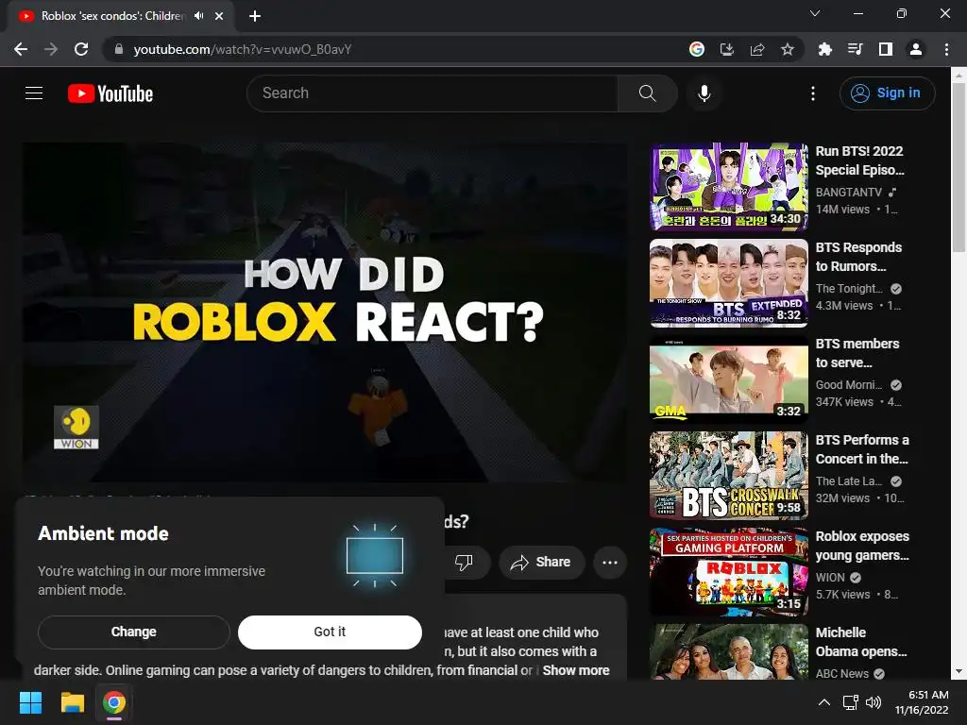The height and width of the screenshot is (725, 967).
Task: Start voice search with microphone icon
Action: coord(704,93)
